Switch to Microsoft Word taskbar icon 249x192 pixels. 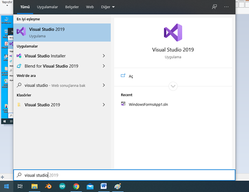(104, 186)
